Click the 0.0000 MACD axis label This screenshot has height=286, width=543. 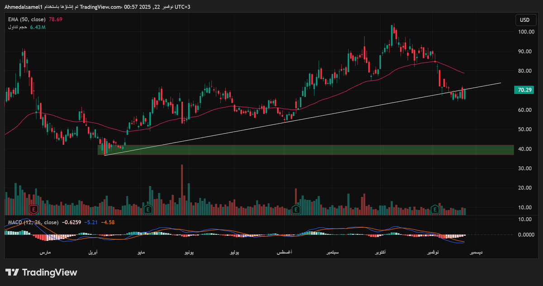(x=526, y=235)
